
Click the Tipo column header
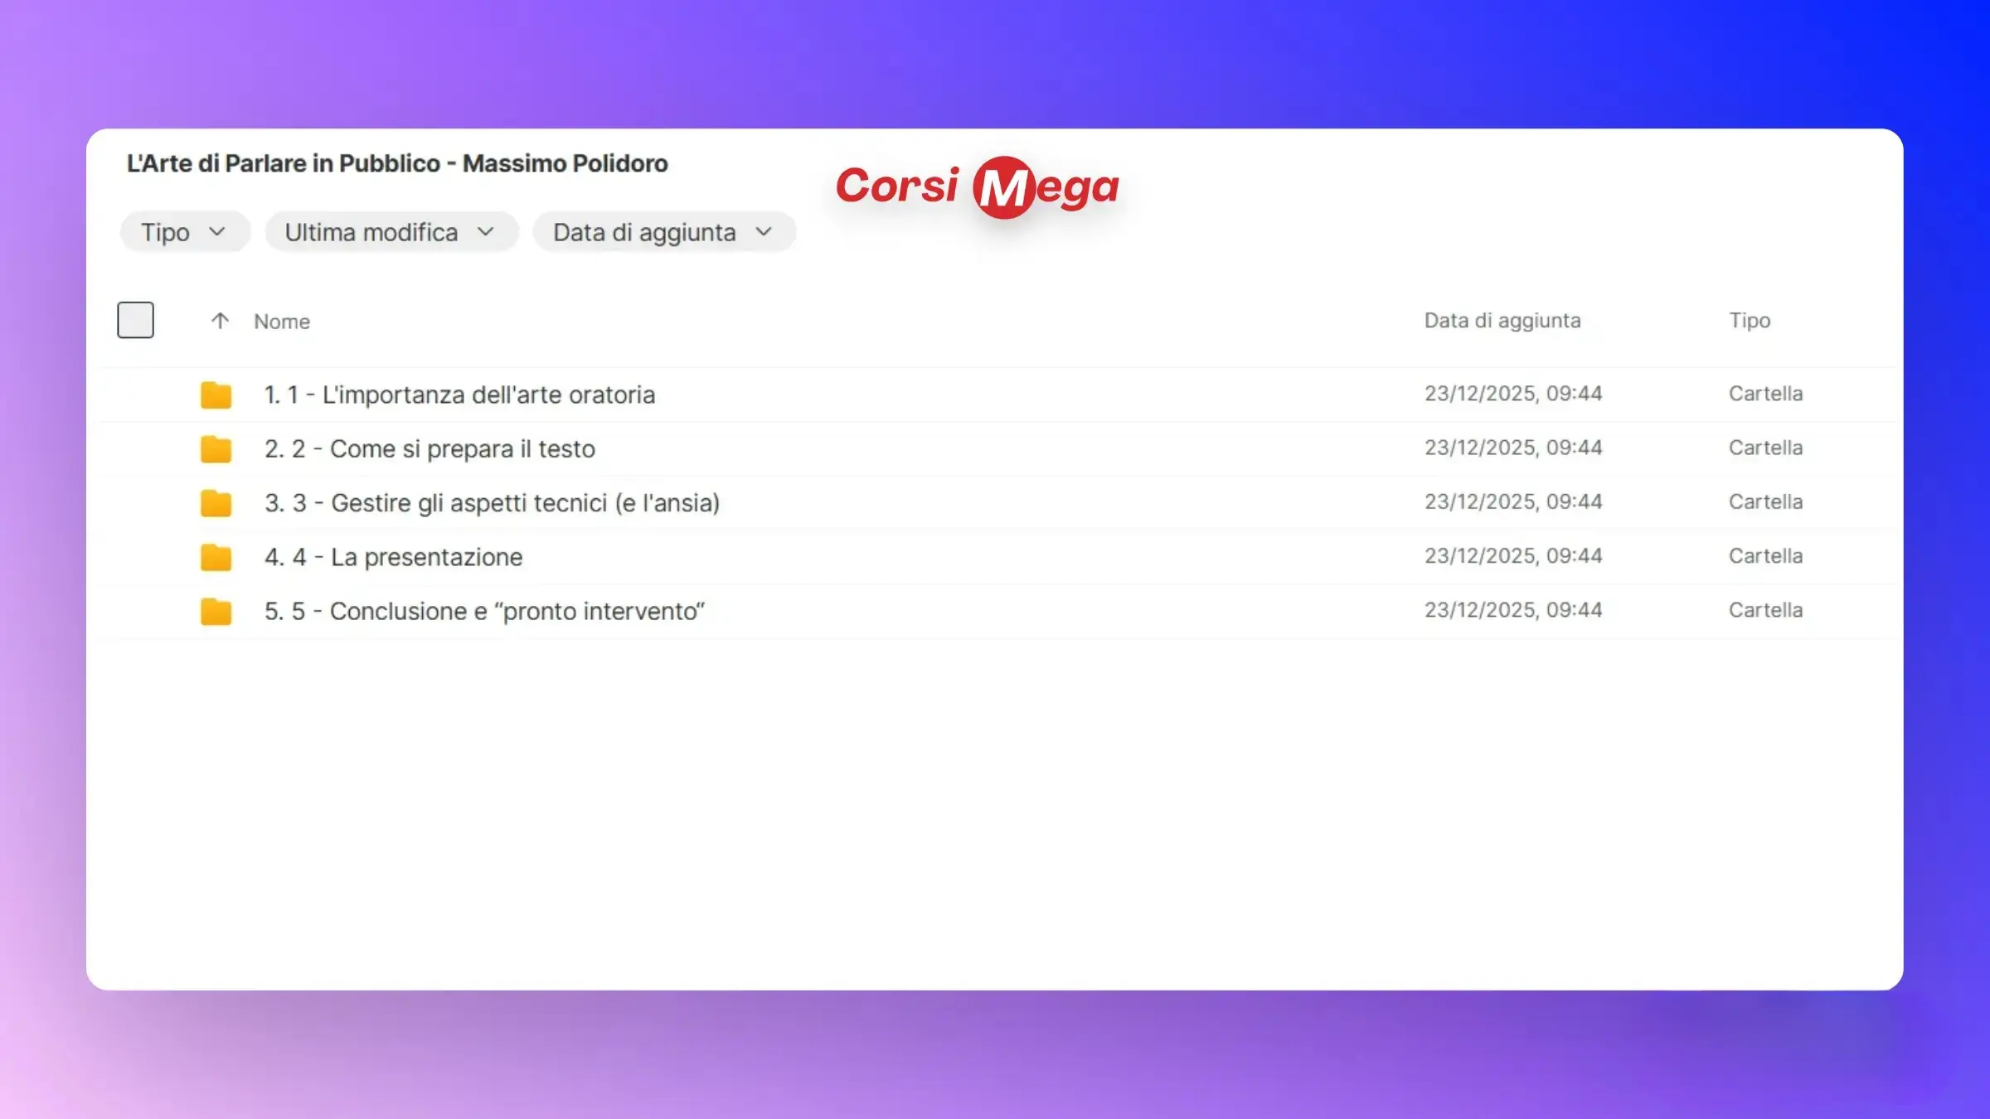point(1749,321)
